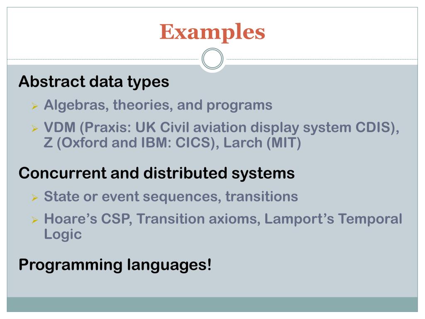Image resolution: width=425 pixels, height=319 pixels.
Task: Click the arrow bullet before State or event
Action: 35,197
